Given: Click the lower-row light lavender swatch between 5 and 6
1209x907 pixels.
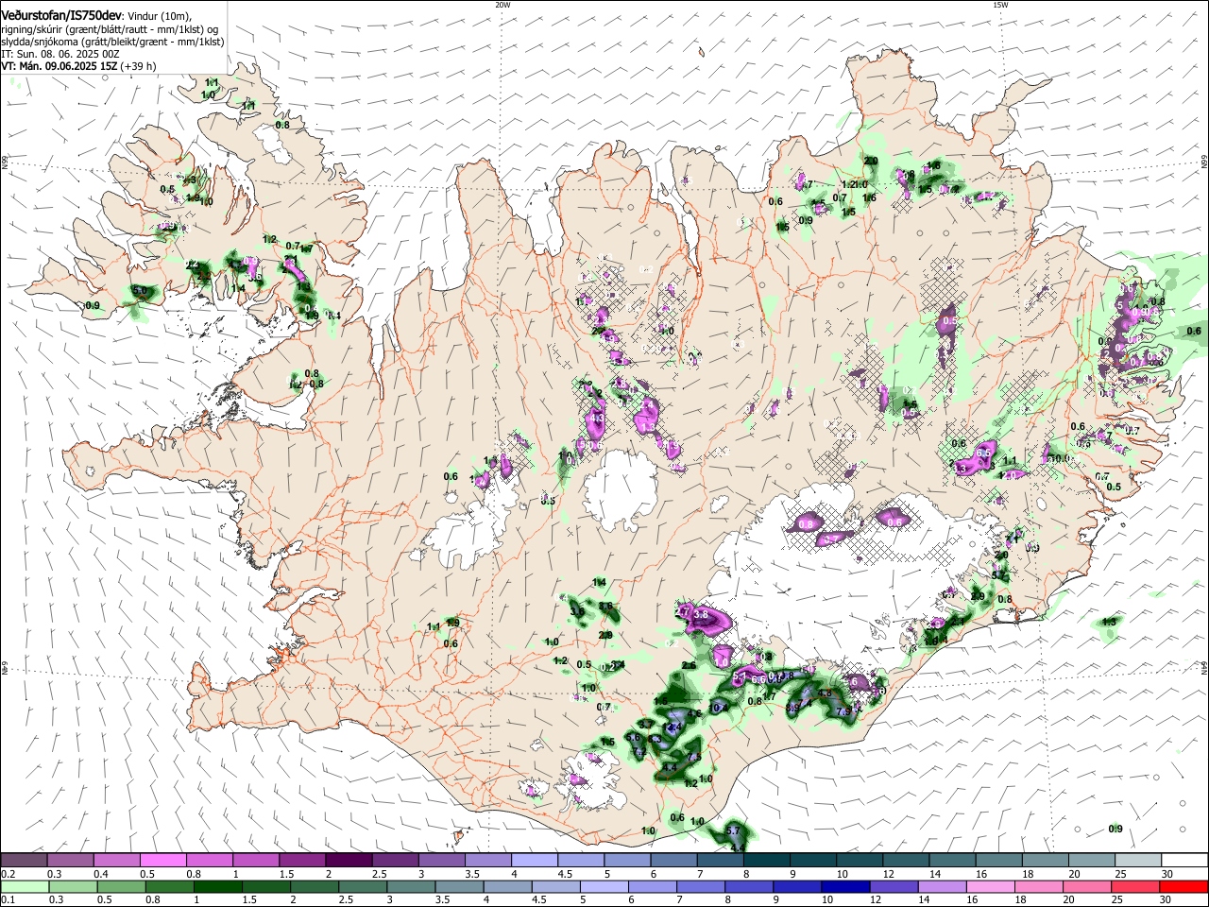Looking at the screenshot, I should point(604,886).
